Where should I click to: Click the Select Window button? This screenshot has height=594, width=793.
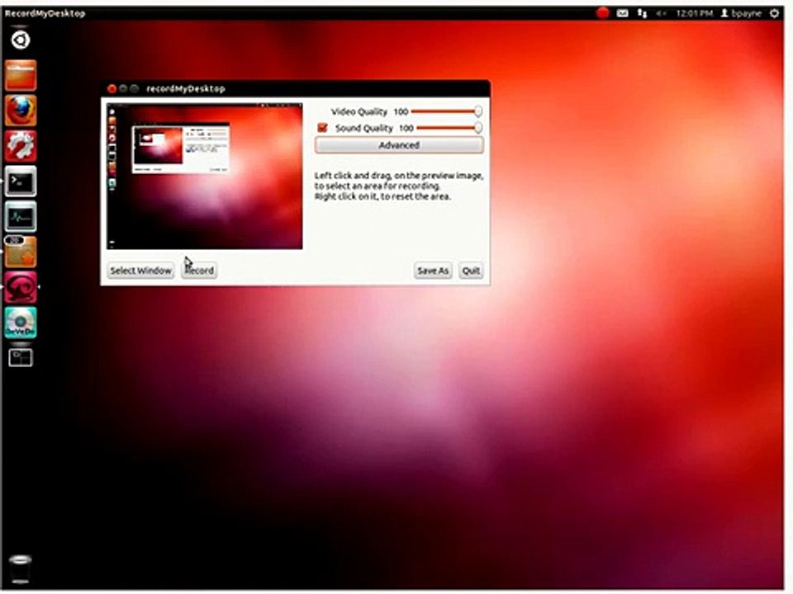click(x=140, y=271)
